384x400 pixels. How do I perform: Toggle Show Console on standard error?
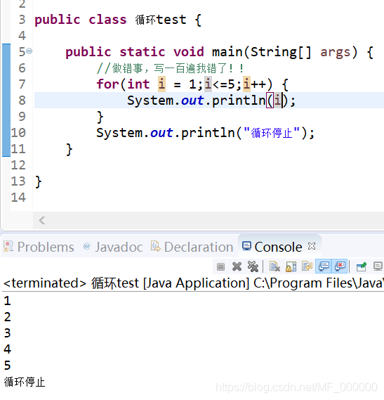tap(340, 266)
